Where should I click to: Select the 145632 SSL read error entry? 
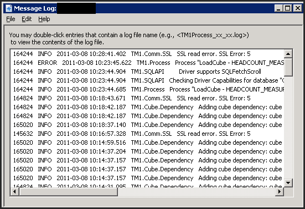coord(147,134)
